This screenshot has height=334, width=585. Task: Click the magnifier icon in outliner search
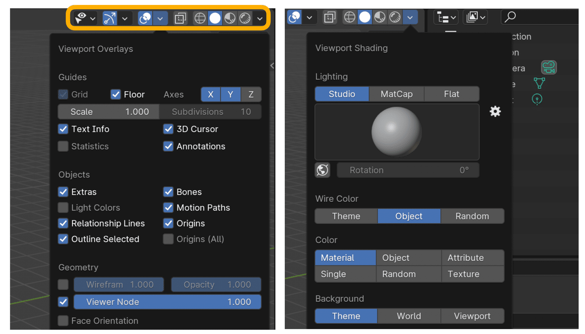pyautogui.click(x=510, y=18)
